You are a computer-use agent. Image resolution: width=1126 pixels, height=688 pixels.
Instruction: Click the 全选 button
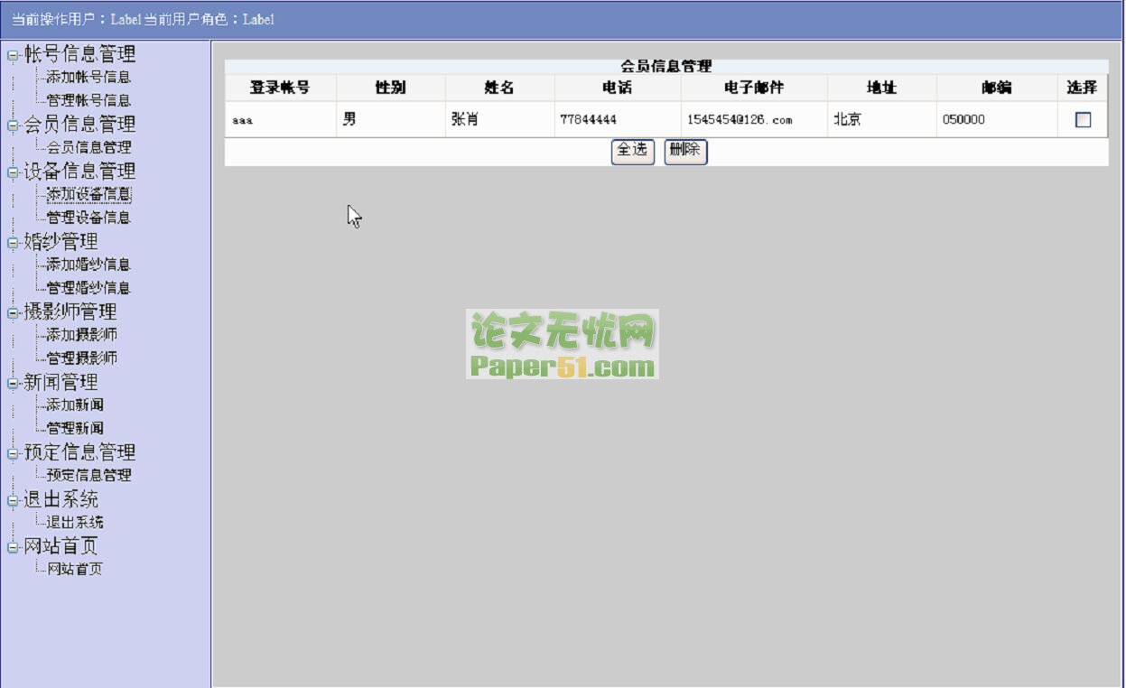[x=632, y=151]
